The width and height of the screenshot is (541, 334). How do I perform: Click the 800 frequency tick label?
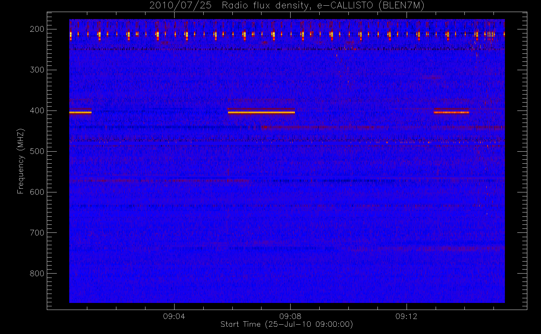[x=37, y=274]
